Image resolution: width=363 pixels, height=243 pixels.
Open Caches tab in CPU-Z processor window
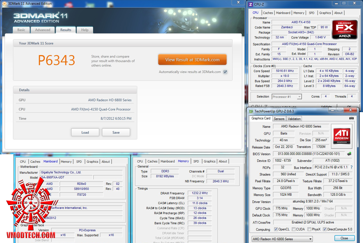pyautogui.click(x=268, y=13)
